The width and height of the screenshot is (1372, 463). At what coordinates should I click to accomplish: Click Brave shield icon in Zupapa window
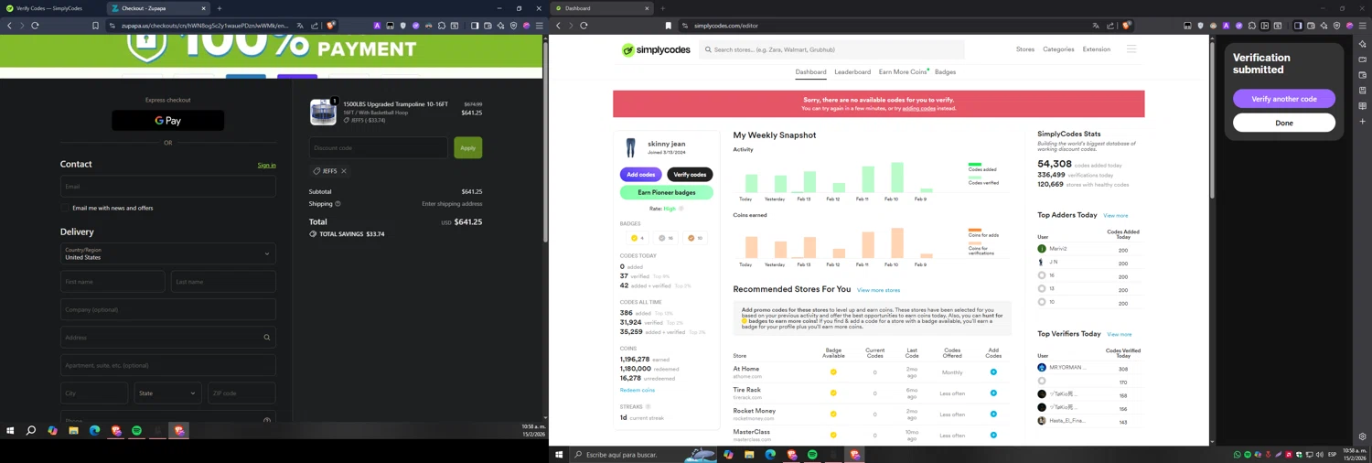click(331, 26)
